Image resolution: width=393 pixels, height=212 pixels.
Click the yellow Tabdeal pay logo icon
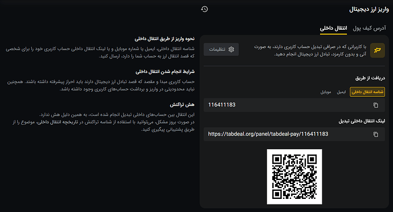click(378, 50)
